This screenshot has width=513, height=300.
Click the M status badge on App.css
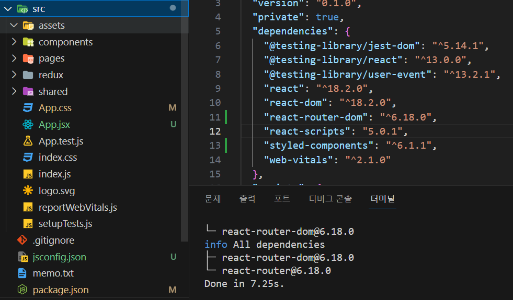click(x=173, y=107)
